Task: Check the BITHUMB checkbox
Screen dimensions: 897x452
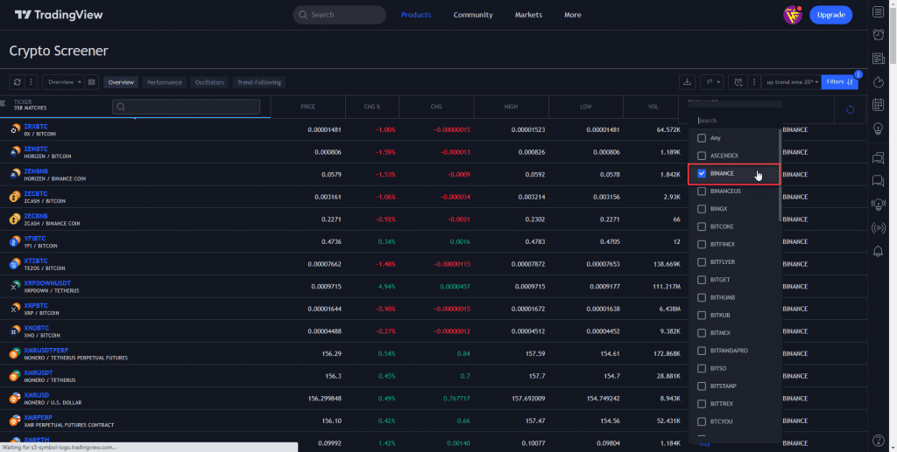Action: tap(702, 297)
